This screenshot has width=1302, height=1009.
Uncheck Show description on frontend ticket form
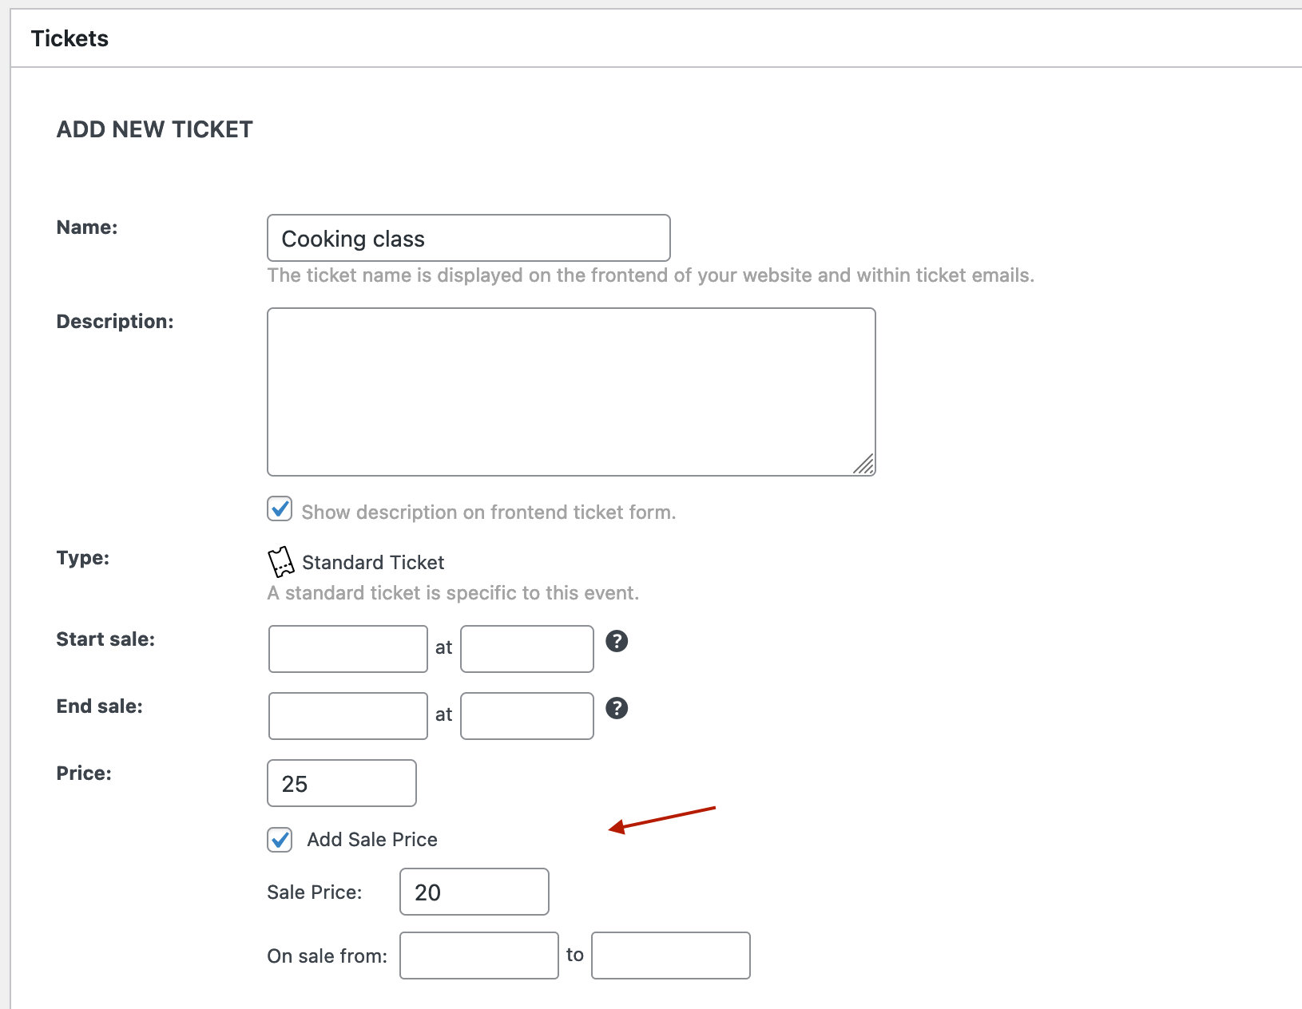coord(279,509)
